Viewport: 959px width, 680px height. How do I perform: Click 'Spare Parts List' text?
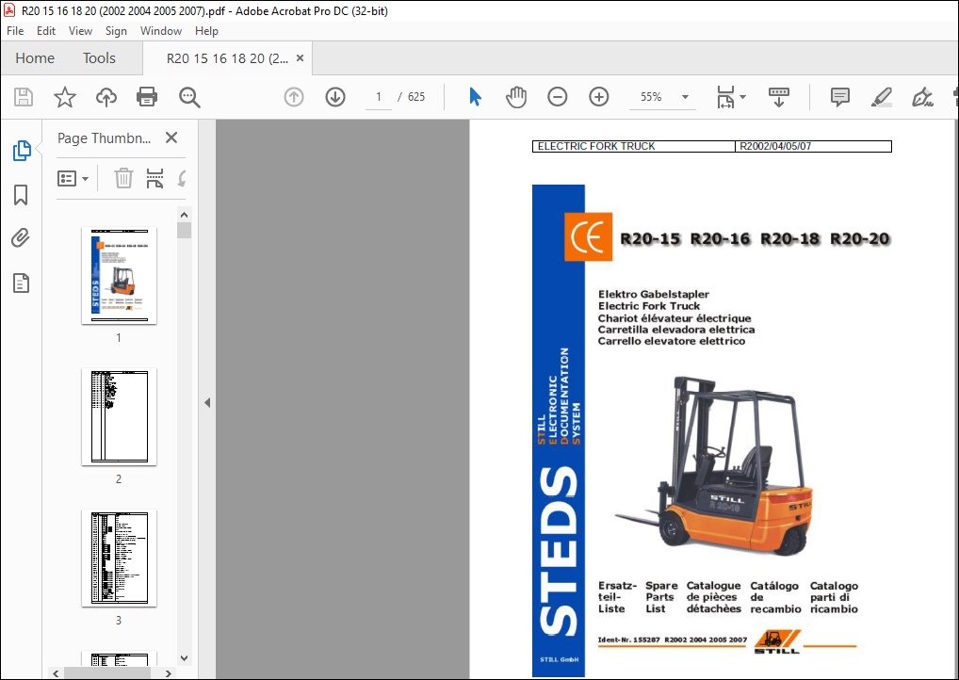tap(660, 597)
